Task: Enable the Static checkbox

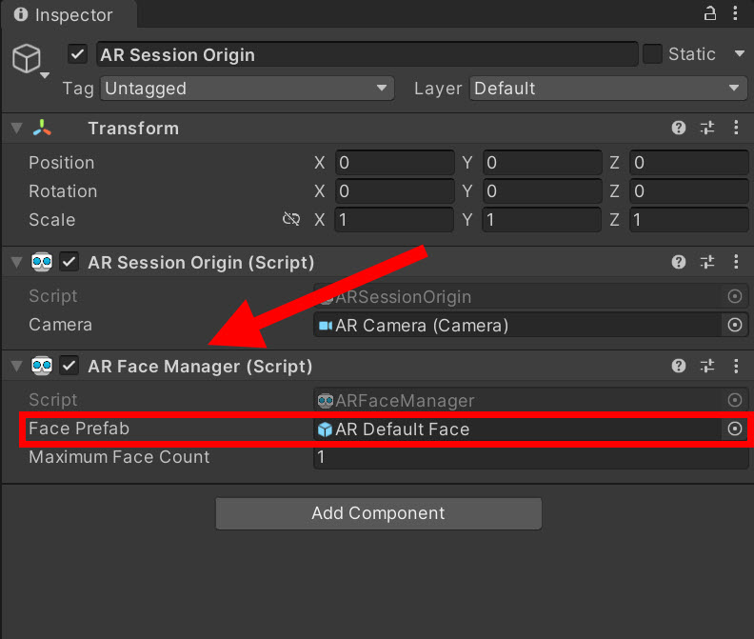Action: 652,54
